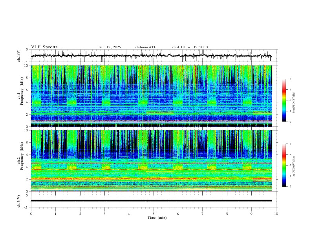The height and width of the screenshot is (240, 311).
Task: Click the ch.2 spectrogram panel
Action: pyautogui.click(x=152, y=161)
